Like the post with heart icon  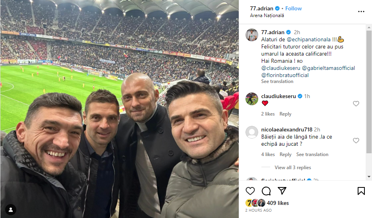tap(250, 191)
